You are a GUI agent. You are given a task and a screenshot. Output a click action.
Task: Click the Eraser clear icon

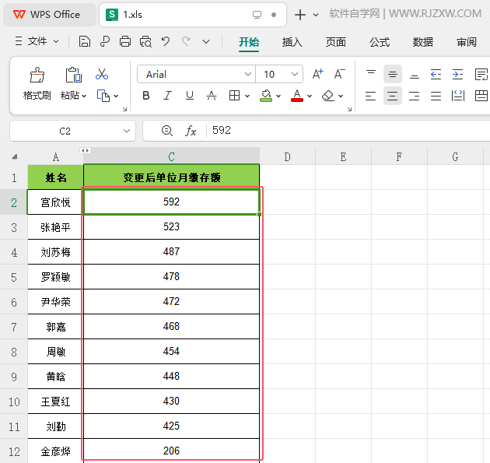[x=327, y=96]
